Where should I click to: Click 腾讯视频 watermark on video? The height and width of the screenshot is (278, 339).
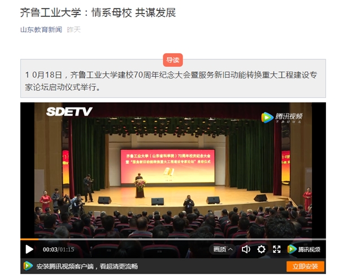(282, 118)
